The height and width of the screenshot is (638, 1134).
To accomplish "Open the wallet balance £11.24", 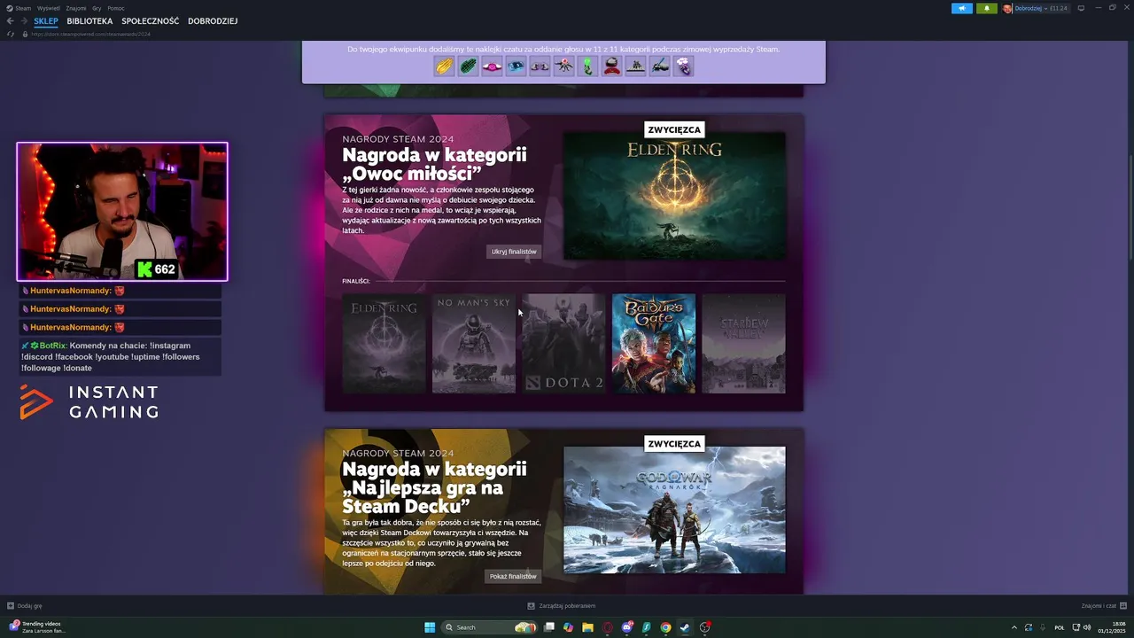I will 1059,8.
